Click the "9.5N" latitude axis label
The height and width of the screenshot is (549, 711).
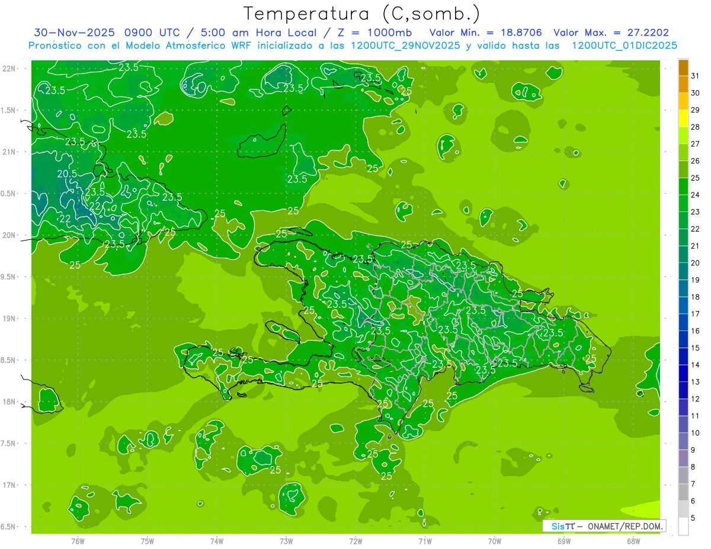point(8,277)
